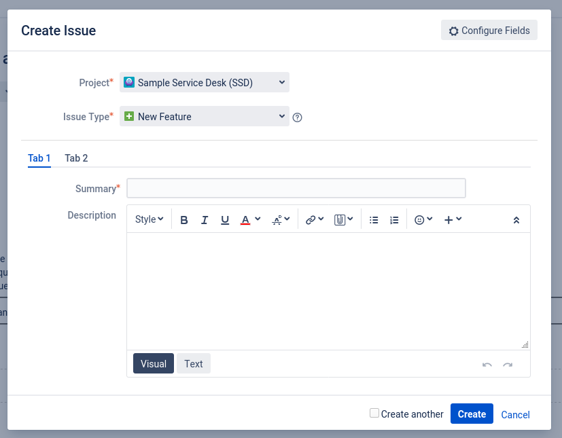Enable the Create another checkbox
This screenshot has width=562, height=438.
click(x=374, y=413)
